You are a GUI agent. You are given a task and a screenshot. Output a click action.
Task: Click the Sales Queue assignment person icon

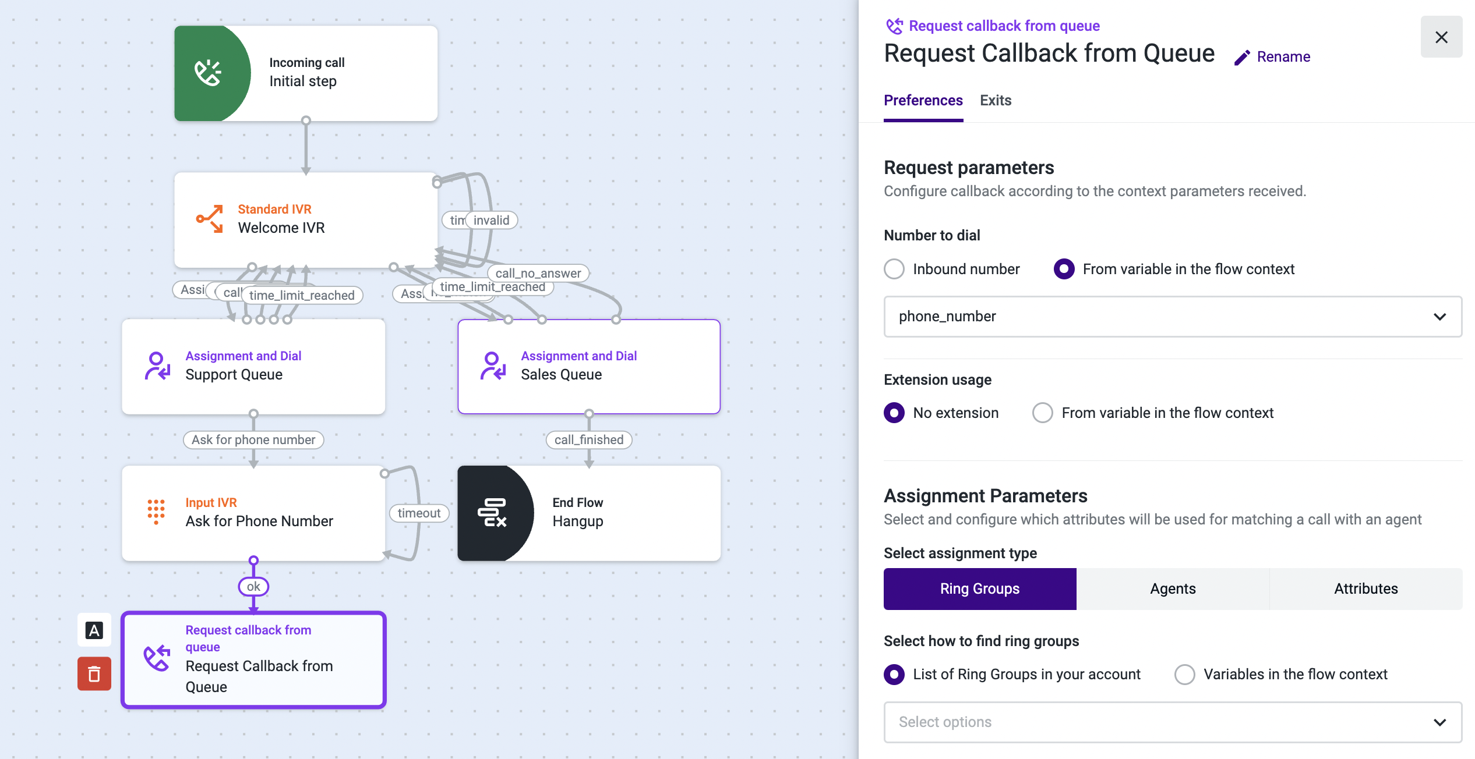click(493, 366)
